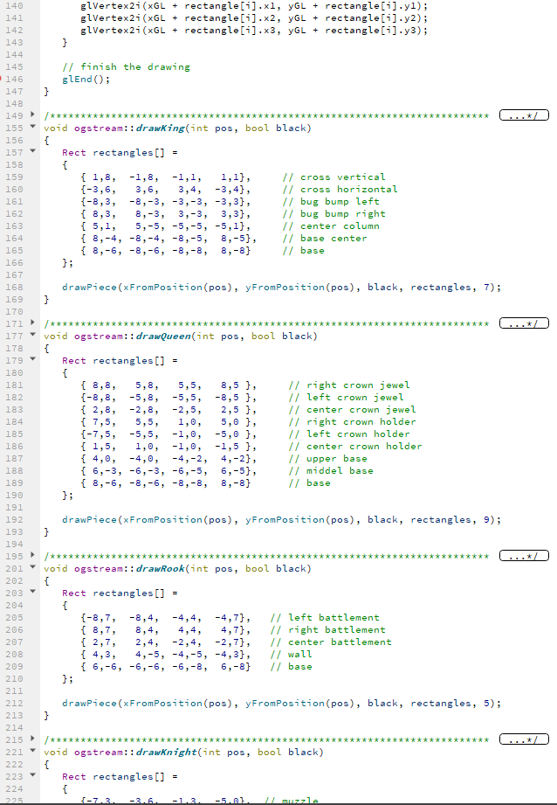Image resolution: width=557 pixels, height=805 pixels.
Task: Open the folded ellipsis badge above drawKing
Action: [x=524, y=115]
